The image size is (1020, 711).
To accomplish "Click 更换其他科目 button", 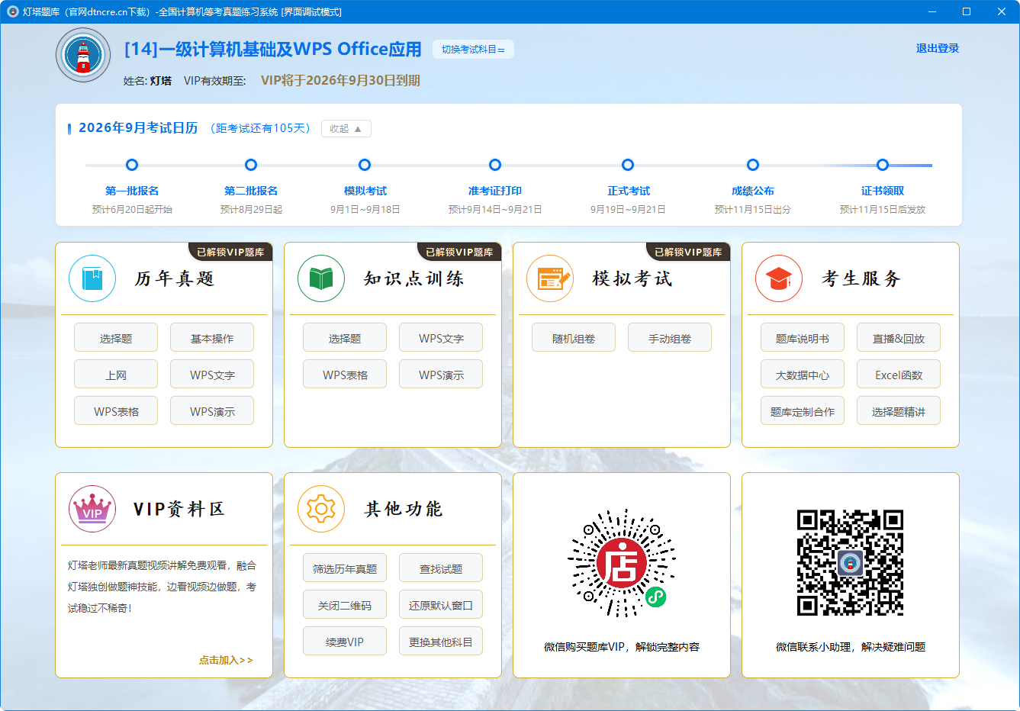I will pyautogui.click(x=441, y=642).
